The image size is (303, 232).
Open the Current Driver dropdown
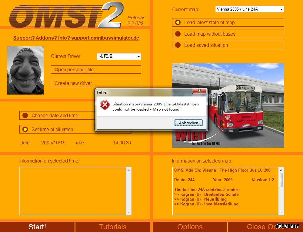(x=119, y=56)
